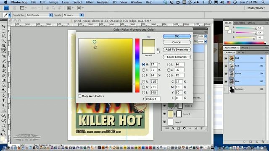Select the R red radio button
The height and width of the screenshot is (151, 269).
click(x=144, y=82)
